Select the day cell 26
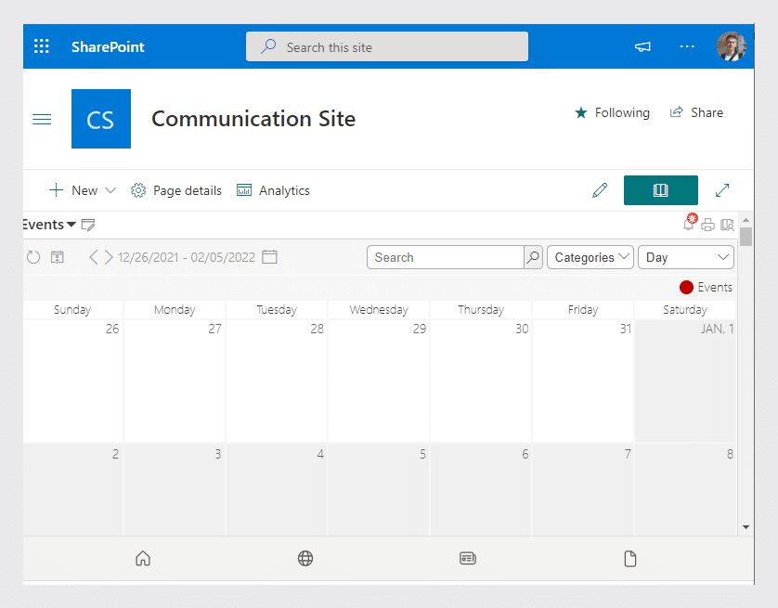This screenshot has width=778, height=608. 73,381
